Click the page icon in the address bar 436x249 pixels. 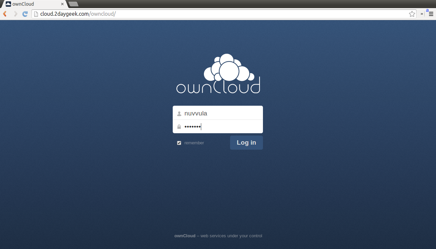click(36, 14)
